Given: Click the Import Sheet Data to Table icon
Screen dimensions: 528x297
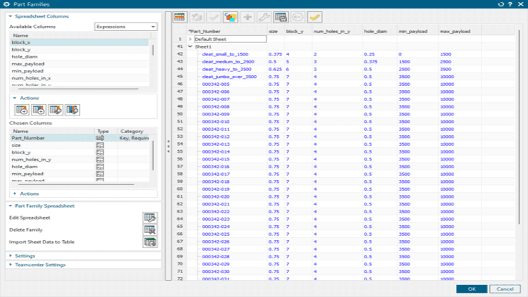Looking at the screenshot, I should pyautogui.click(x=150, y=242).
